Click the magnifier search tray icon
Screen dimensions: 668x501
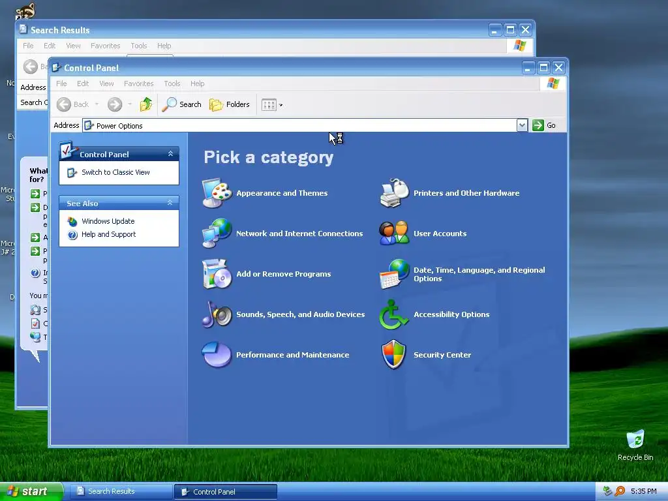tap(620, 491)
